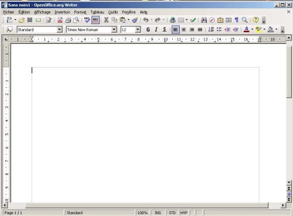Toggle numbering list icon
293x216 pixels.
click(x=211, y=30)
